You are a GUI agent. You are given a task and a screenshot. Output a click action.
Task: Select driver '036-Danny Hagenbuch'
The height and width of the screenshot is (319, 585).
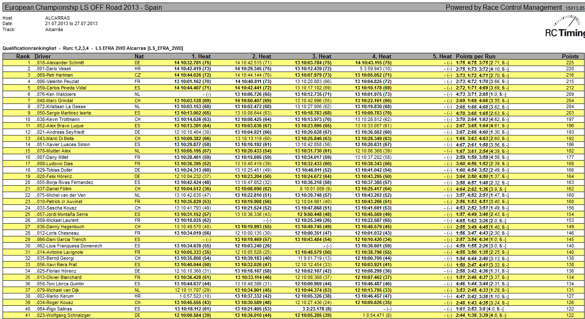(x=59, y=227)
